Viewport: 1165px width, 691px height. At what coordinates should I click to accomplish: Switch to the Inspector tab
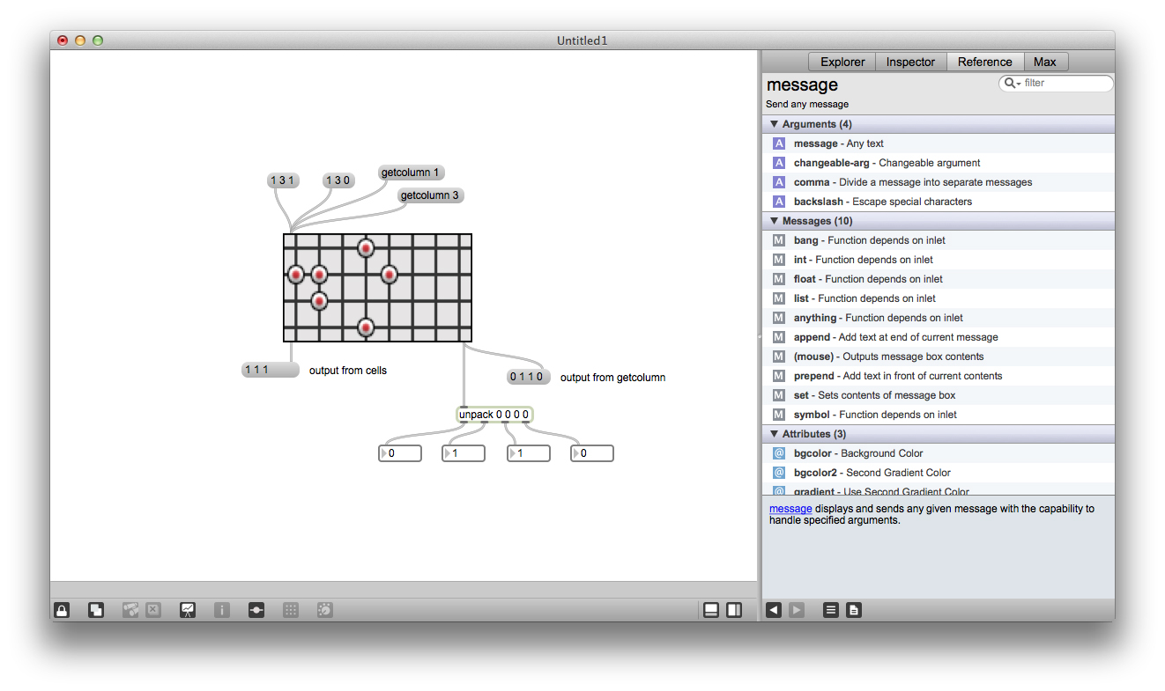[x=910, y=62]
